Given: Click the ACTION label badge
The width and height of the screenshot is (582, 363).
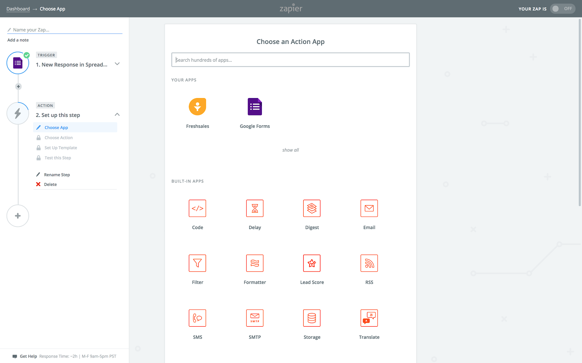Looking at the screenshot, I should coord(45,106).
